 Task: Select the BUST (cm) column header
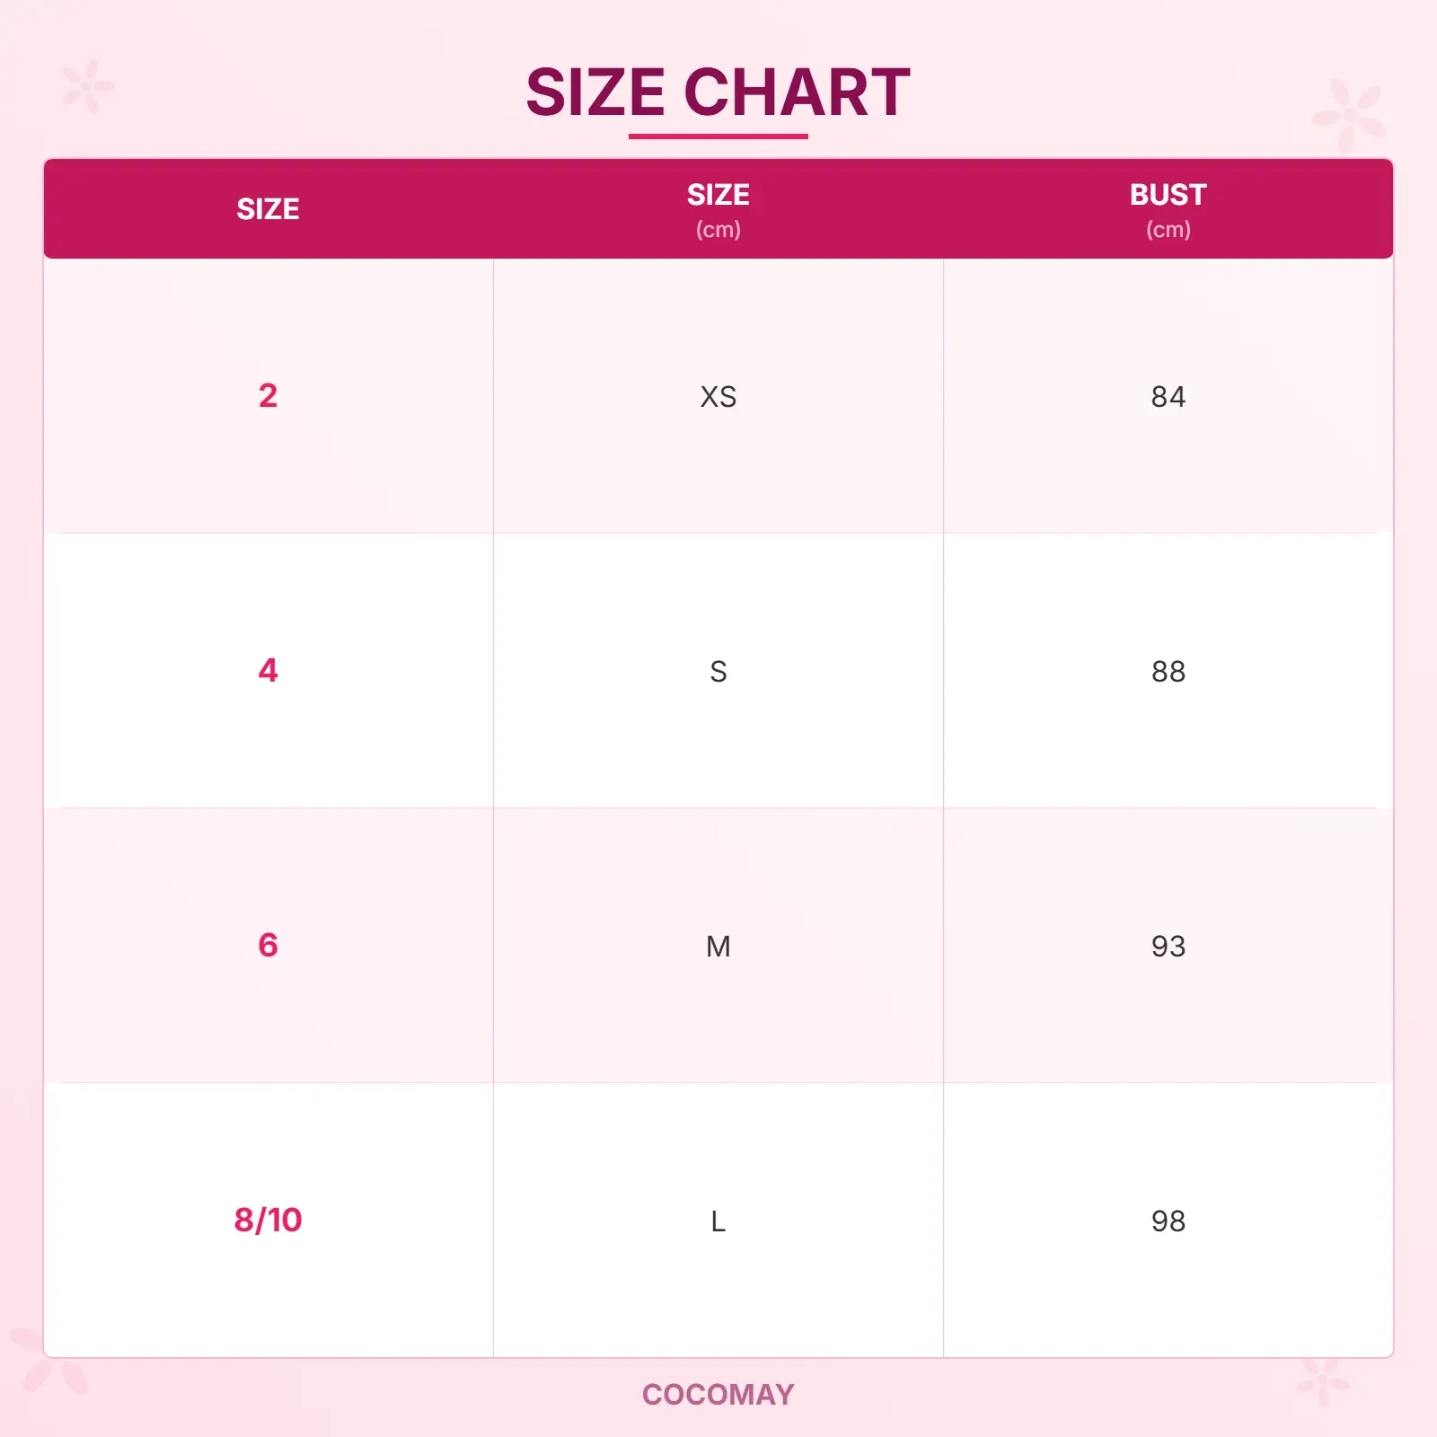click(x=1168, y=209)
